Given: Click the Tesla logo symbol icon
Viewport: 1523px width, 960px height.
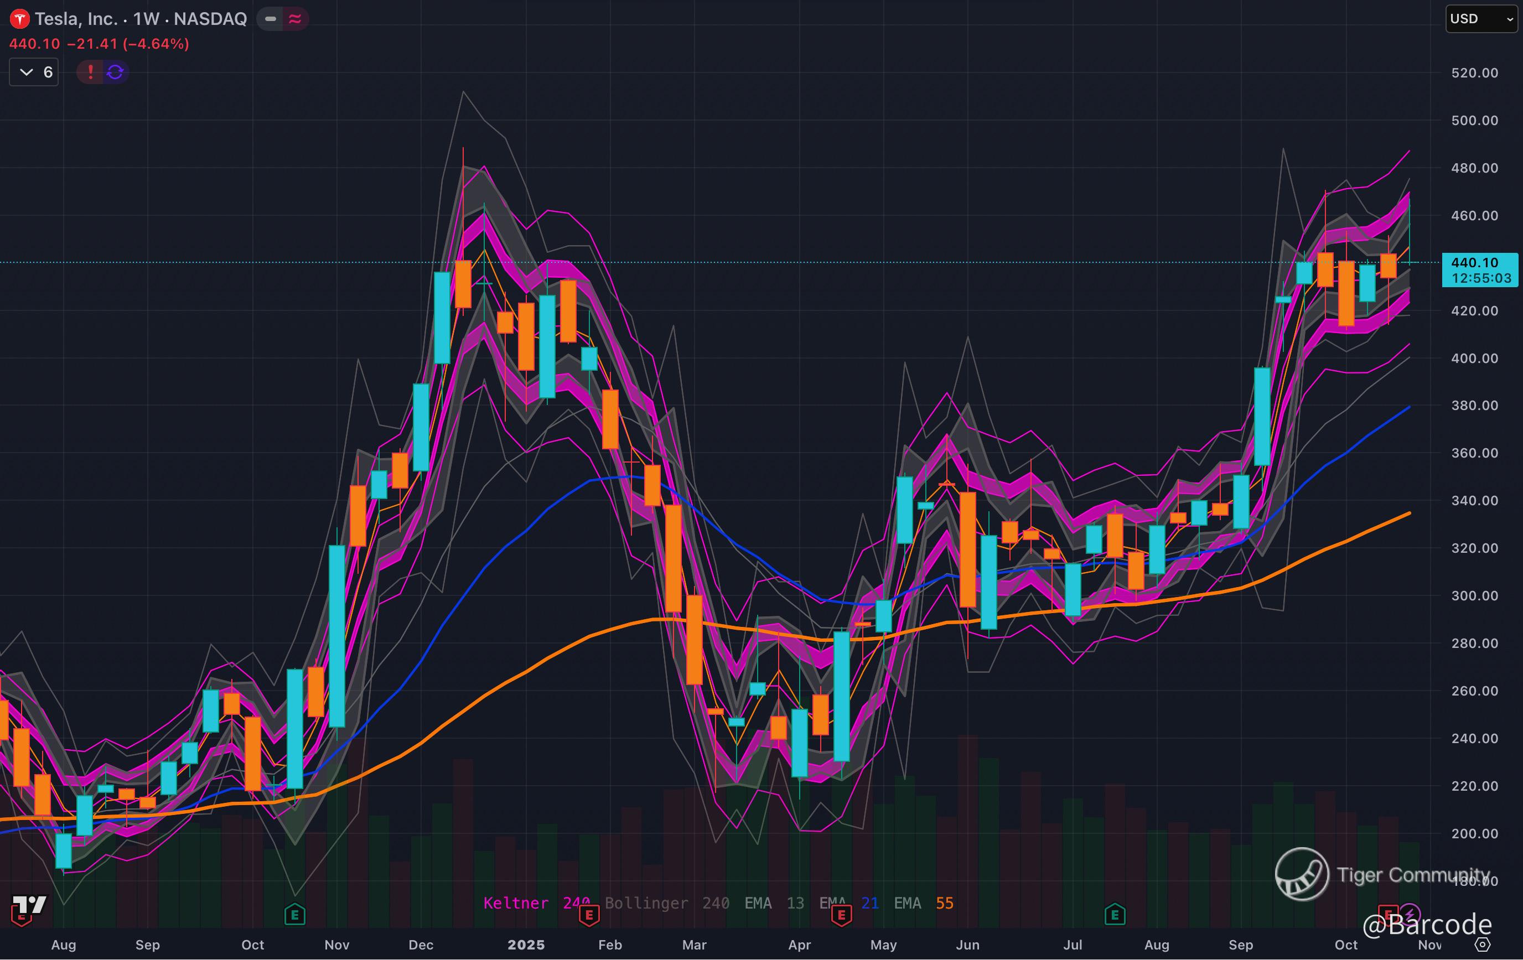Looking at the screenshot, I should [x=19, y=19].
